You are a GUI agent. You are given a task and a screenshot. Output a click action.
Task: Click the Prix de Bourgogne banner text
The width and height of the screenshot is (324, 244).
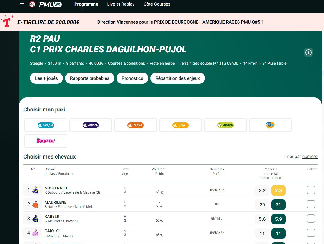180,22
